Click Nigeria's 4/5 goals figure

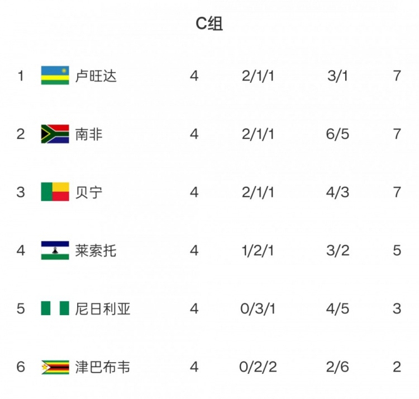pyautogui.click(x=337, y=308)
